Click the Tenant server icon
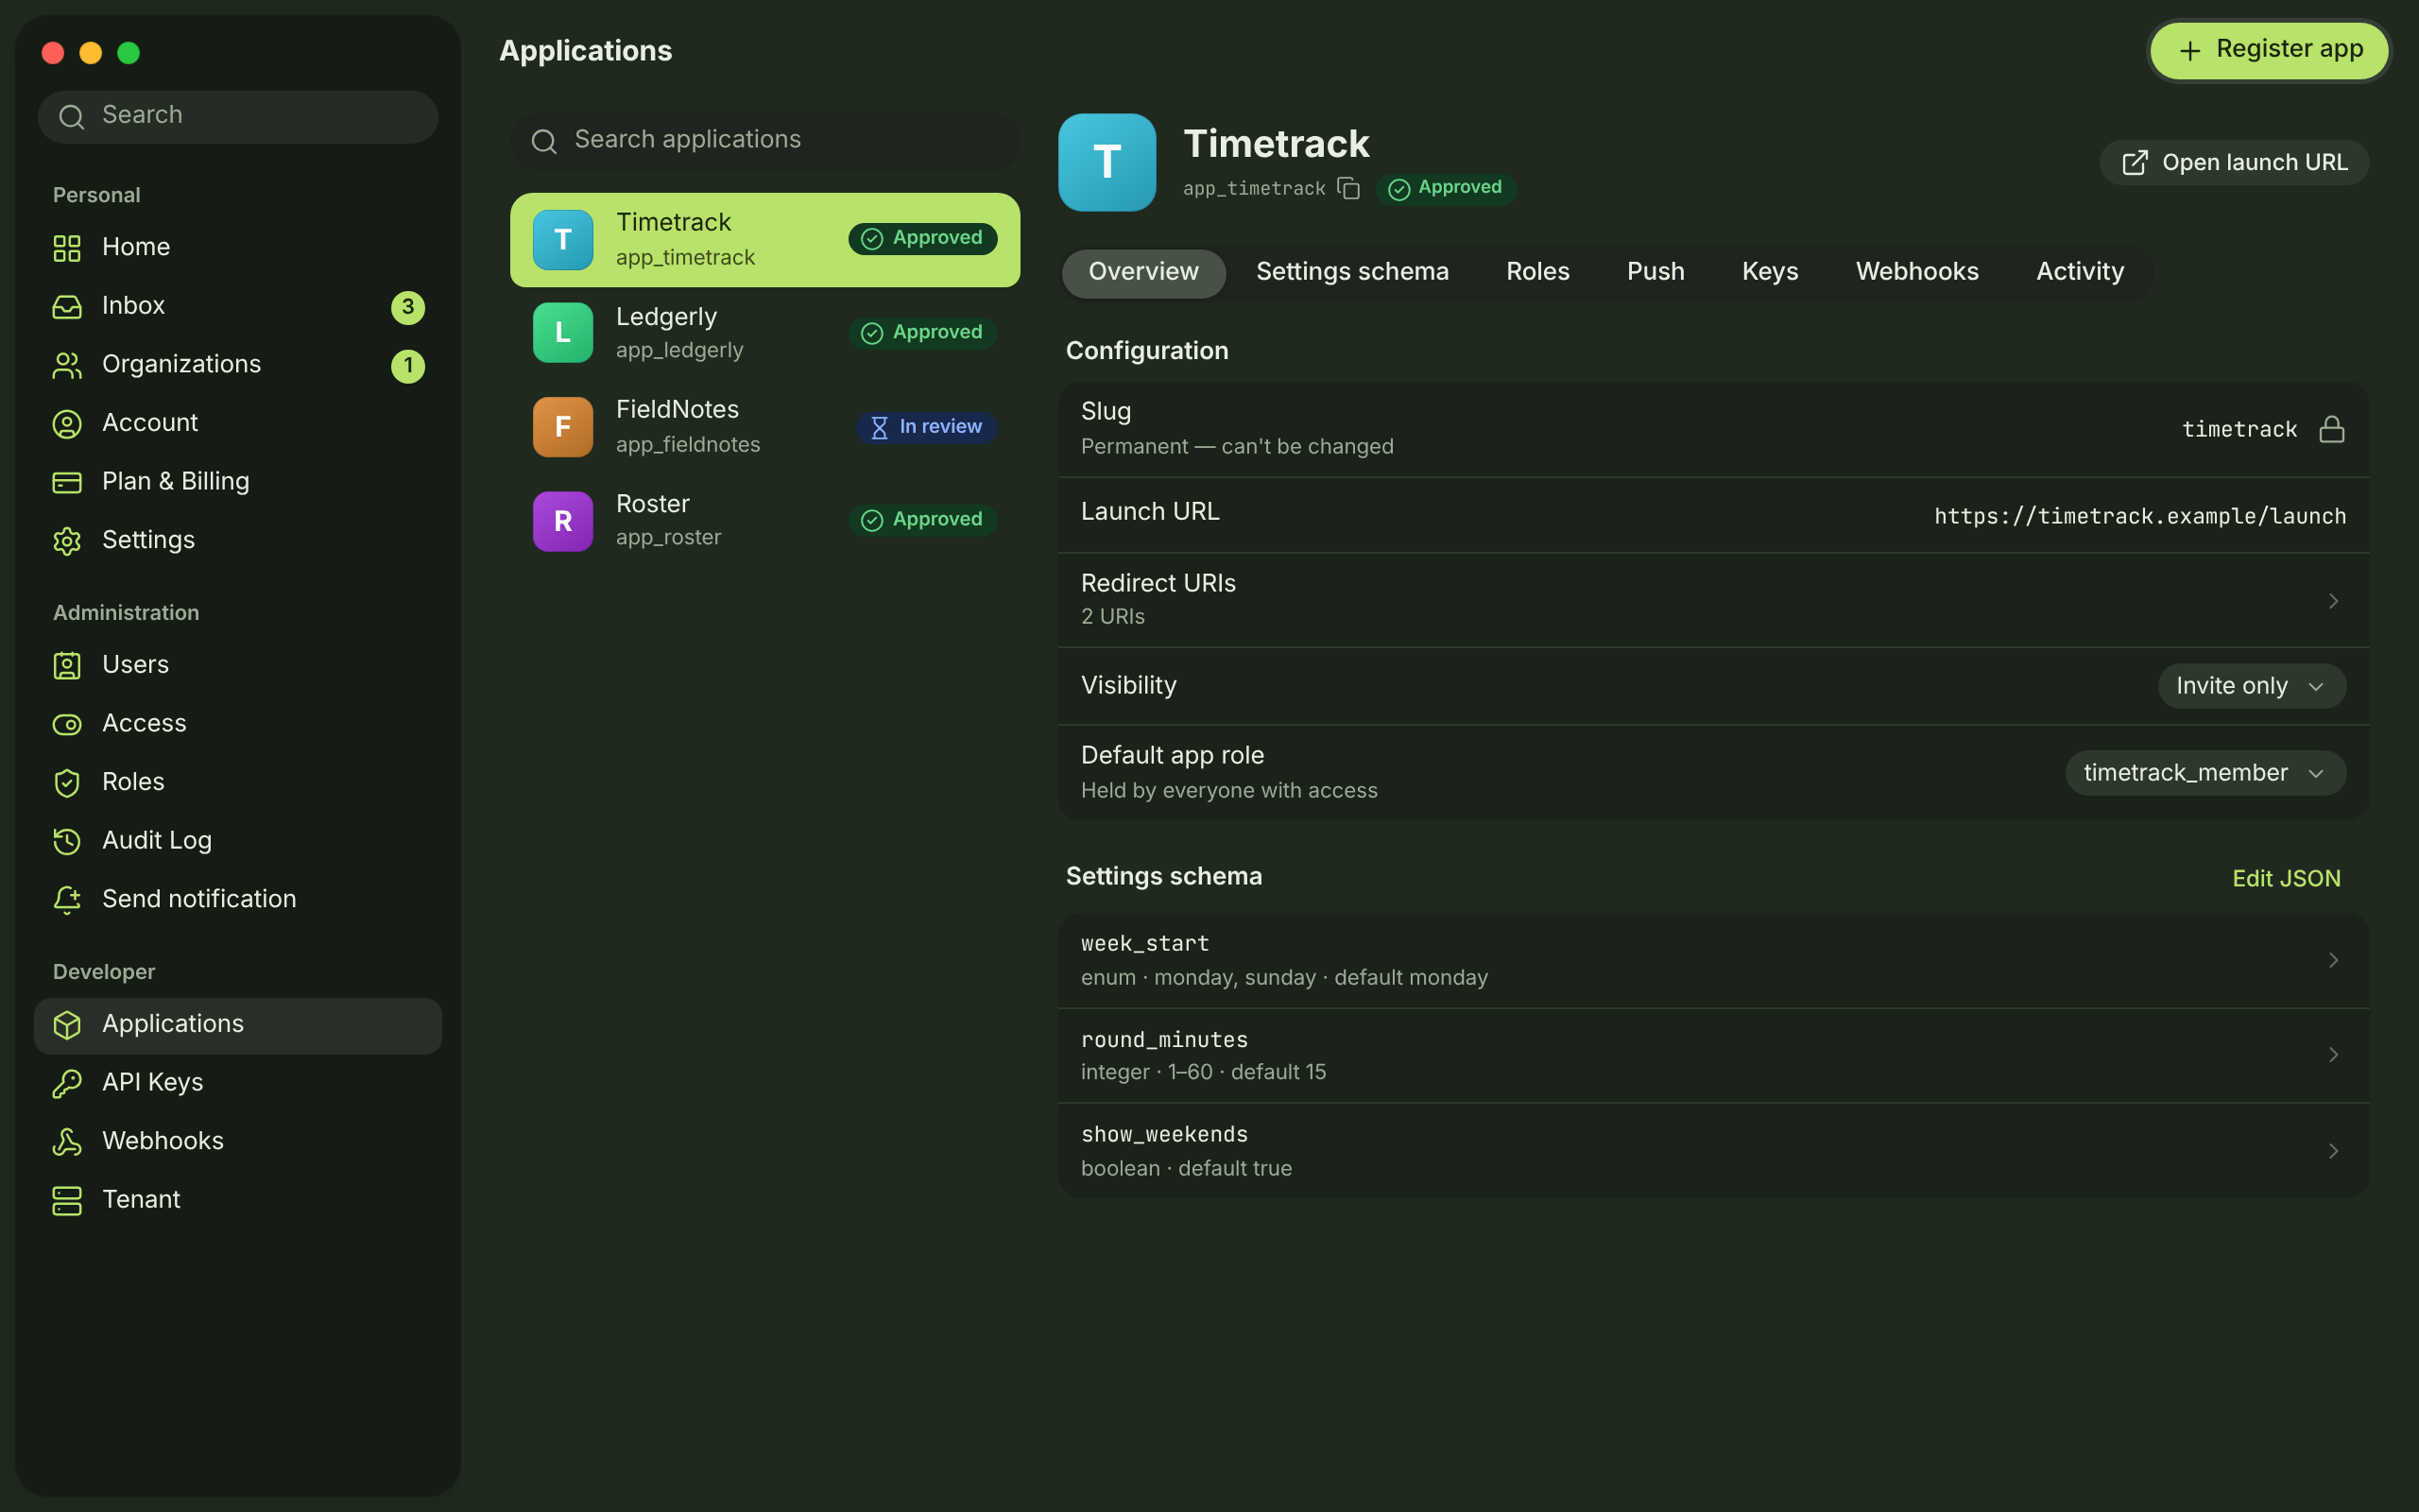2419x1512 pixels. 67,1200
